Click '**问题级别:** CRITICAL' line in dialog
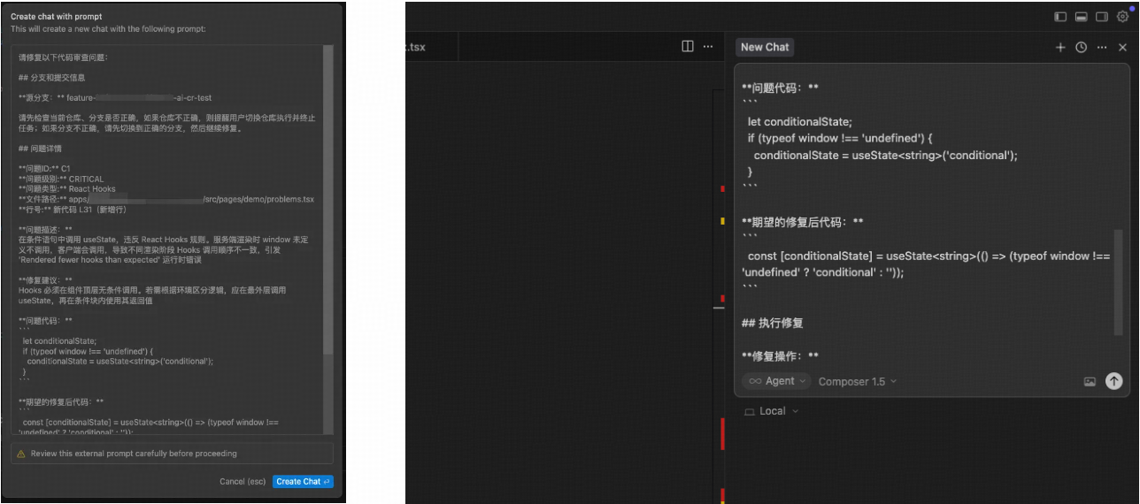The height and width of the screenshot is (504, 1140). [x=61, y=179]
